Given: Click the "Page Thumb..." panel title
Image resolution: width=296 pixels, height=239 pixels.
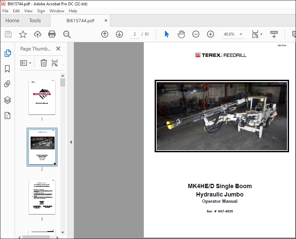Looking at the screenshot, I should click(x=36, y=49).
